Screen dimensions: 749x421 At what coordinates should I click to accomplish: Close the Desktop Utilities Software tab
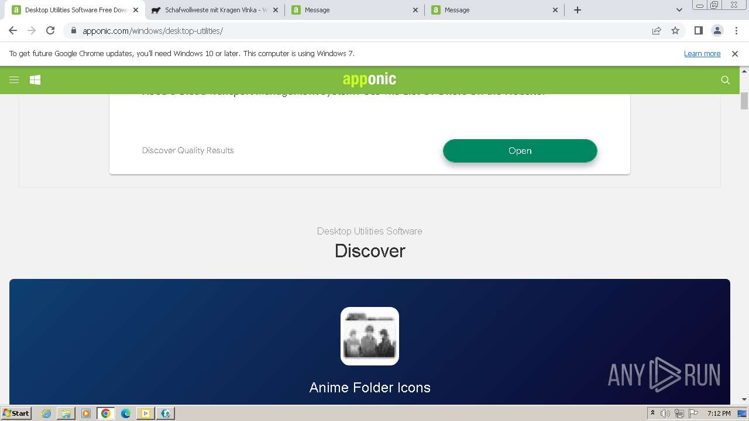pyautogui.click(x=136, y=10)
